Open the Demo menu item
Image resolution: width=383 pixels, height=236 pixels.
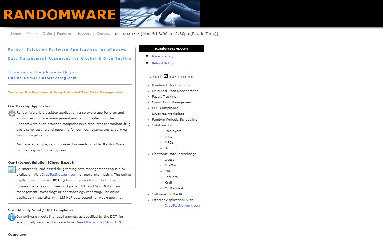(x=32, y=33)
